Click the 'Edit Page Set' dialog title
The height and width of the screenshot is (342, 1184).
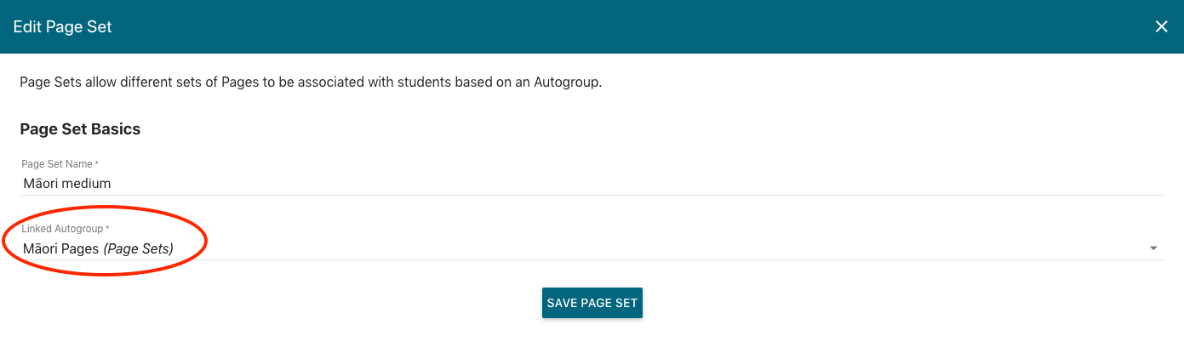pyautogui.click(x=63, y=27)
